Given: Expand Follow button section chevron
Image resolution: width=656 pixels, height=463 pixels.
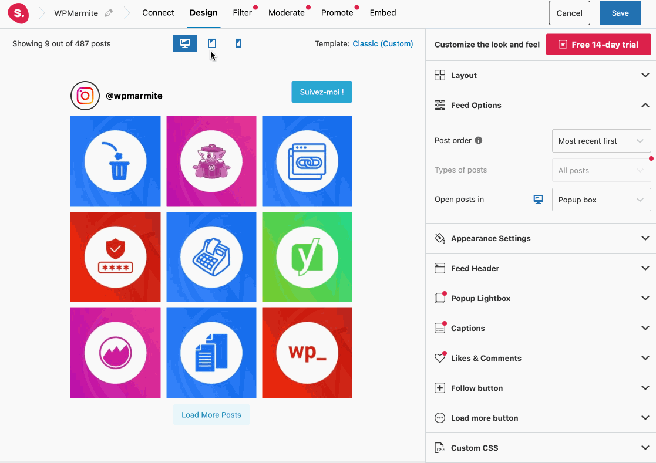Looking at the screenshot, I should click(645, 388).
